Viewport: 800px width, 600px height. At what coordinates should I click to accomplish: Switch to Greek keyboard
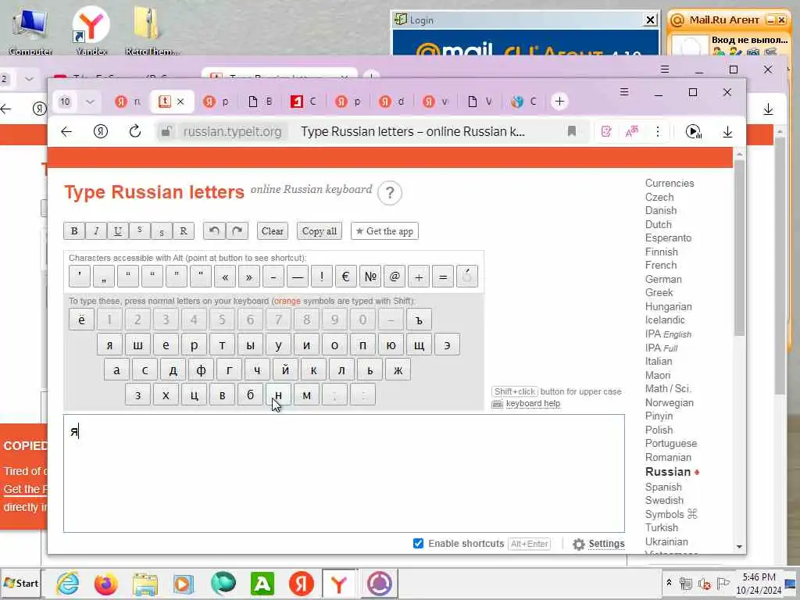coord(659,293)
